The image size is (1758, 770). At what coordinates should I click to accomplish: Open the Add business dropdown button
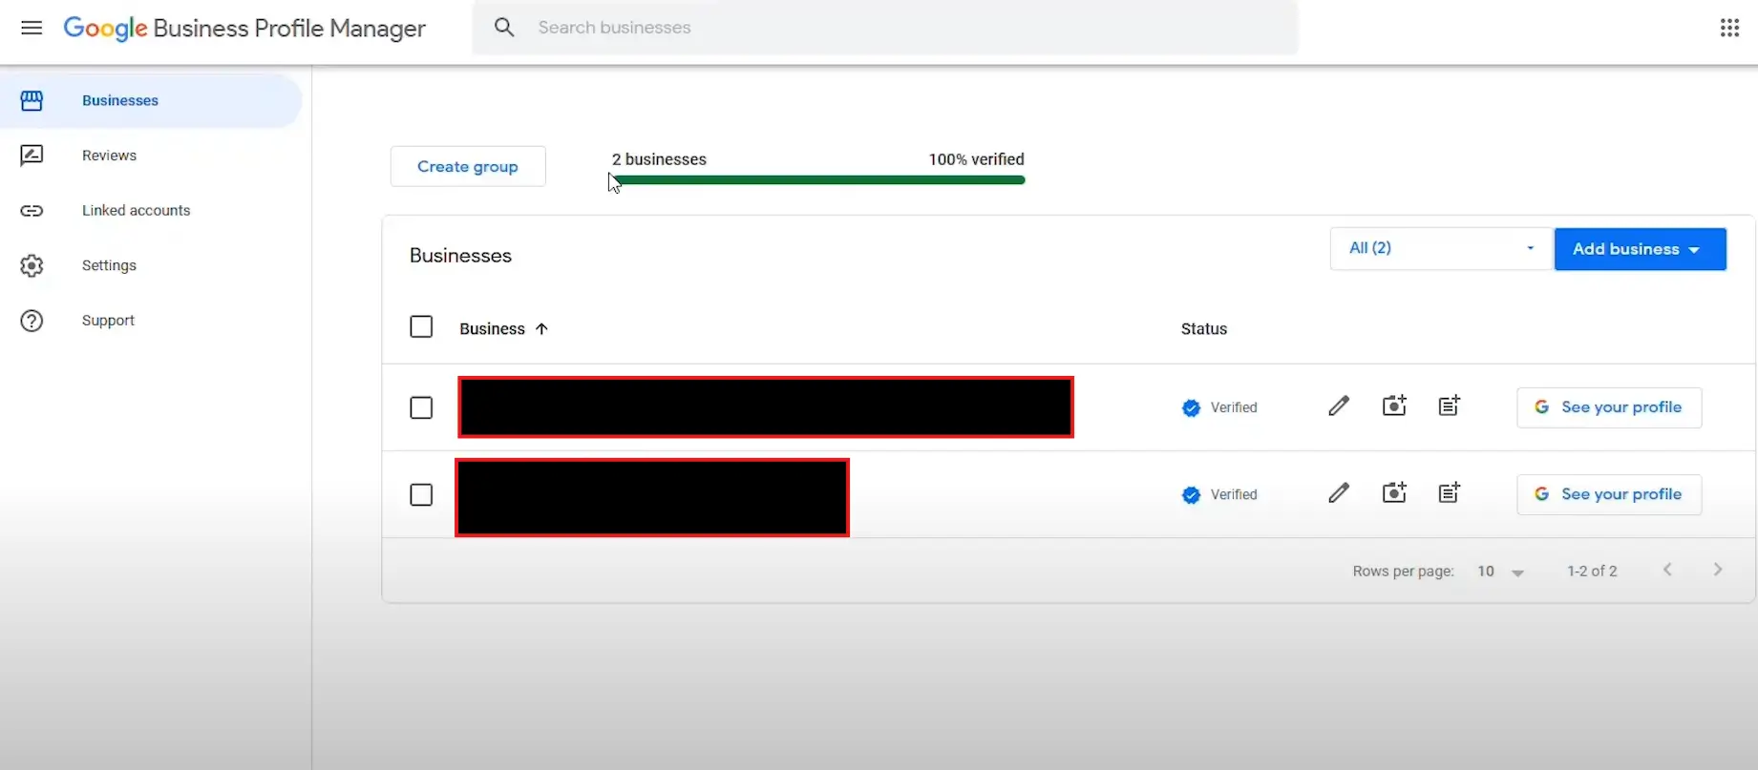tap(1640, 249)
